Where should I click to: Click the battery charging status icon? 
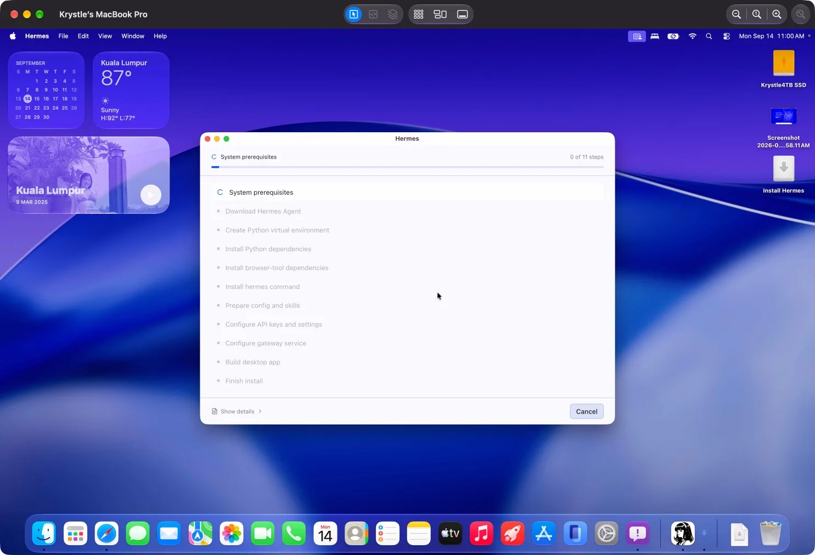point(673,36)
